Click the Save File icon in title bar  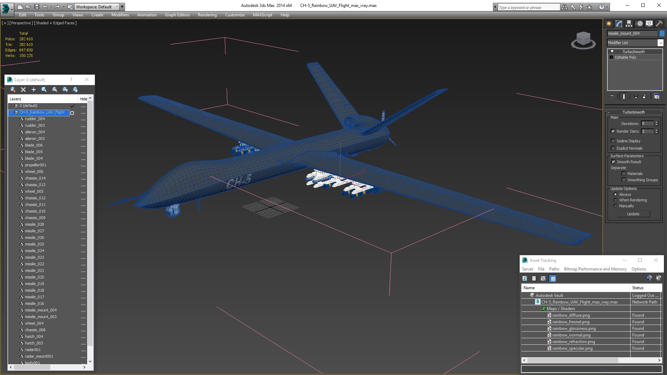point(36,7)
